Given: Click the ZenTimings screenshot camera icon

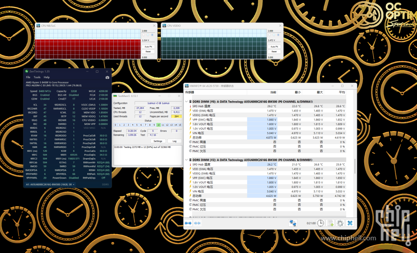Looking at the screenshot, I should 107,77.
